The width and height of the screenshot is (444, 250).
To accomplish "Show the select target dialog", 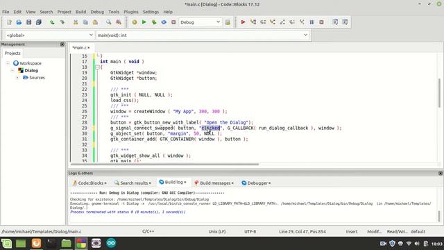I will pyautogui.click(x=228, y=22).
